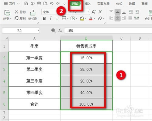Click the formula bar showing 15%
This screenshot has height=121, width=152.
[x=108, y=31]
